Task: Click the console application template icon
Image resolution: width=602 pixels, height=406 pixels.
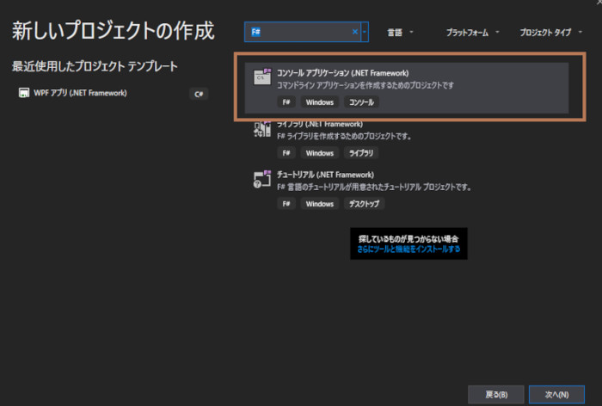Action: point(262,77)
